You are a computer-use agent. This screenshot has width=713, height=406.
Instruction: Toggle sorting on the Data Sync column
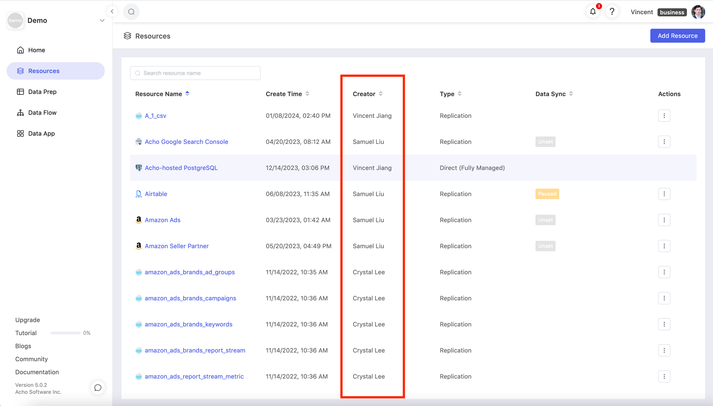pos(571,94)
